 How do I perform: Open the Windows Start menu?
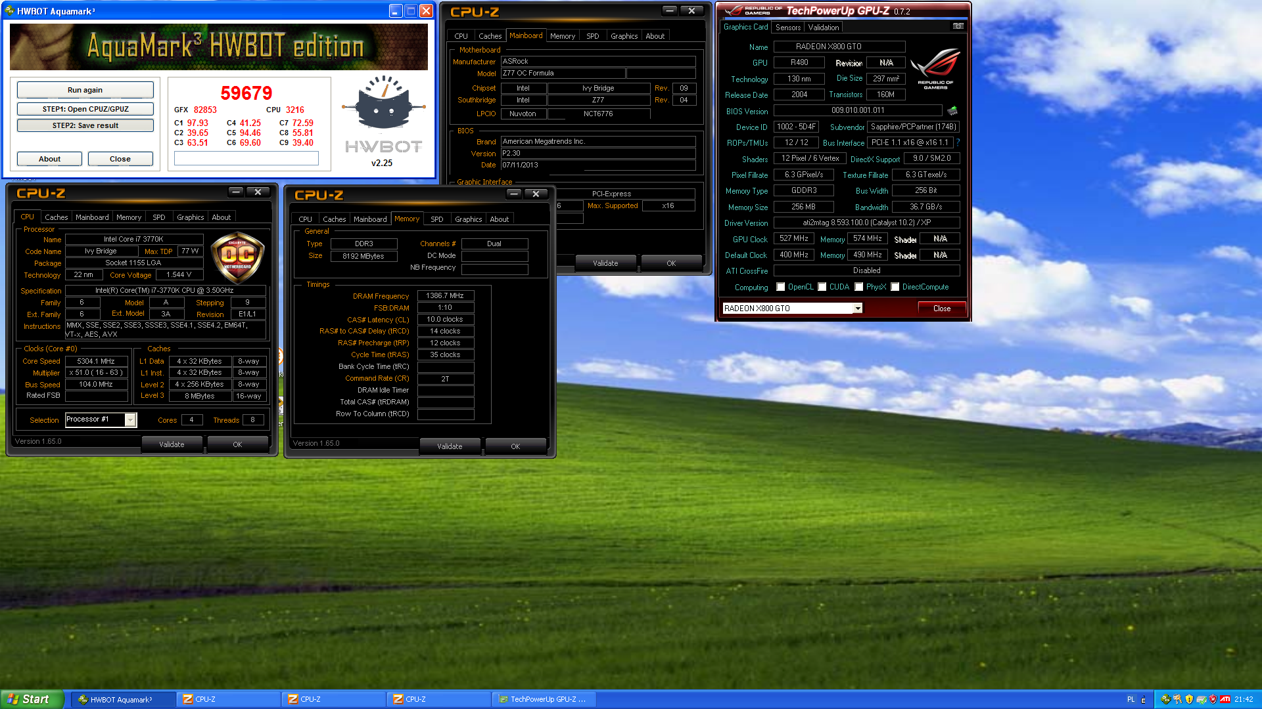point(32,699)
